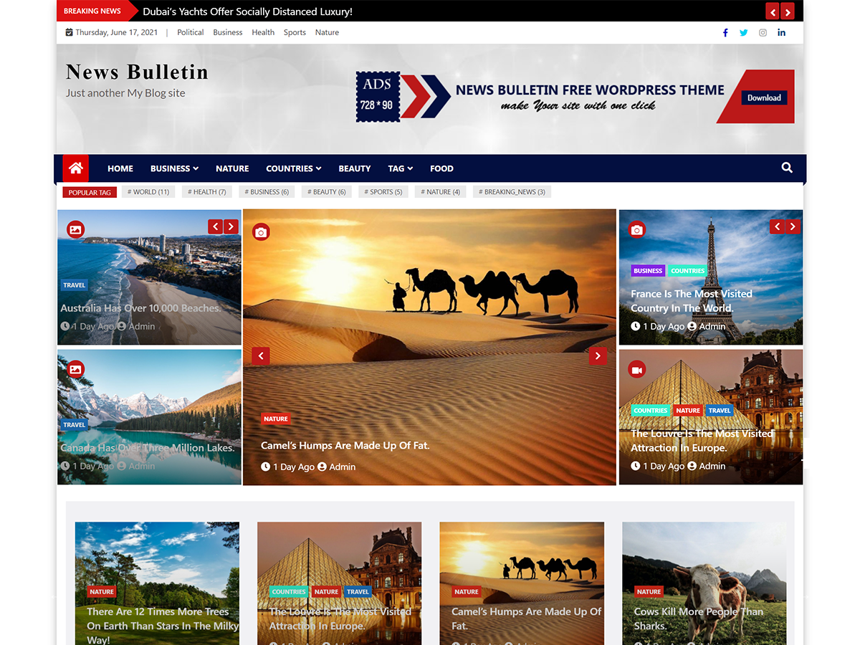This screenshot has height=645, width=860.
Task: Show next slide on the camel carousel
Action: coord(598,355)
